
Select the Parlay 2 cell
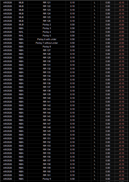(x=47, y=25)
